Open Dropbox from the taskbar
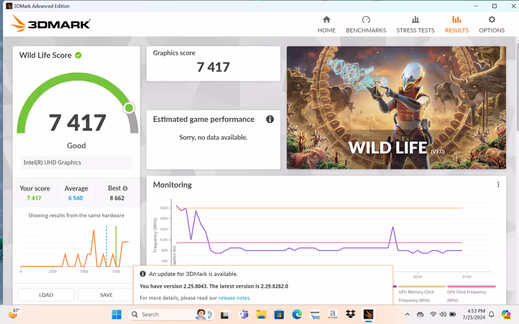Image resolution: width=519 pixels, height=324 pixels. (x=350, y=314)
